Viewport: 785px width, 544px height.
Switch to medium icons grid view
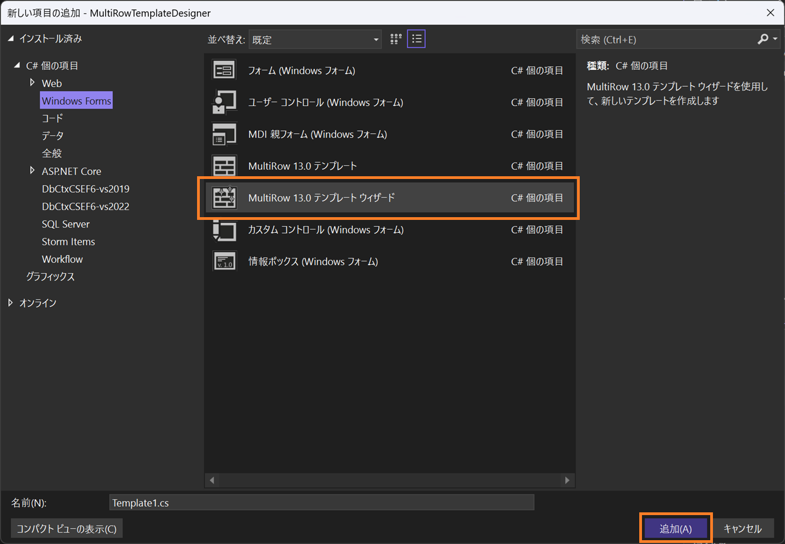coord(396,39)
